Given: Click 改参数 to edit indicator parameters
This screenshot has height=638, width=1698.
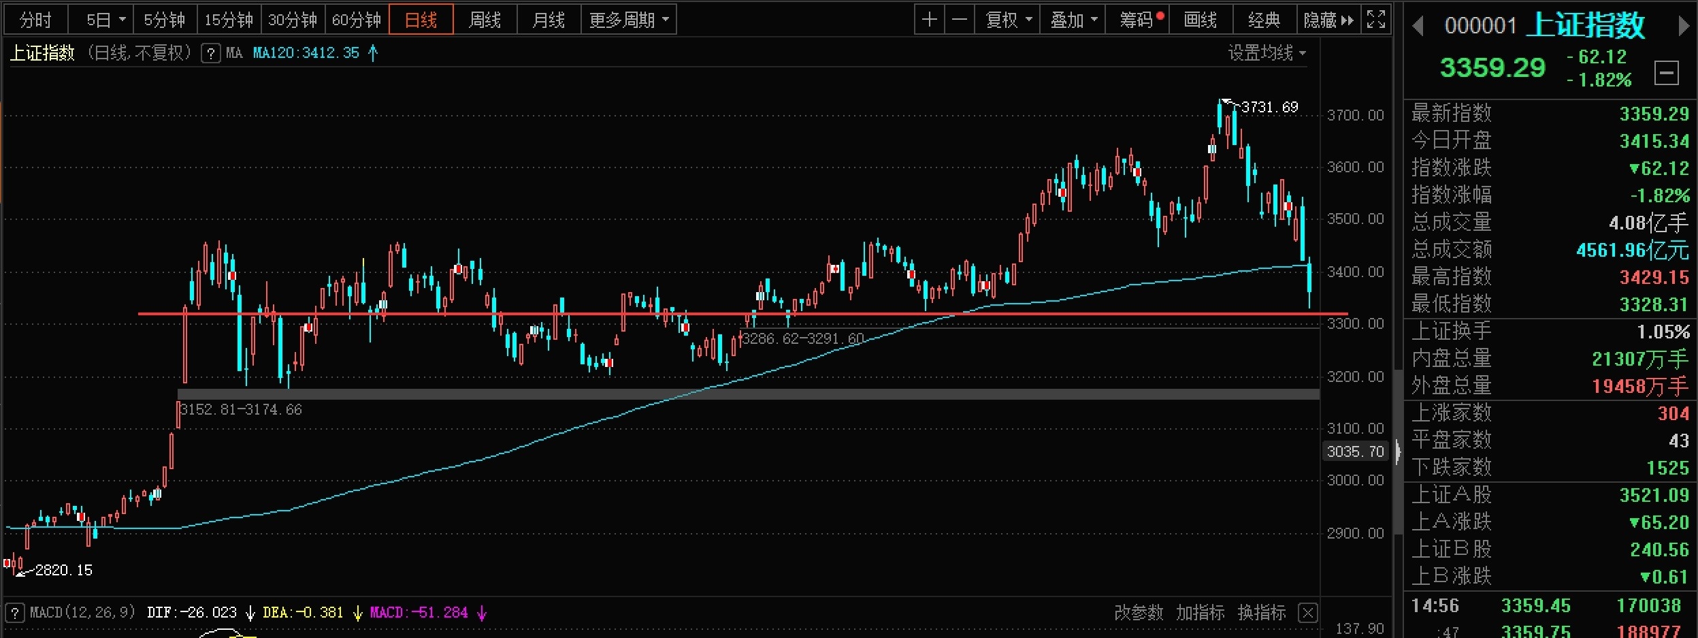Looking at the screenshot, I should click(x=1139, y=612).
